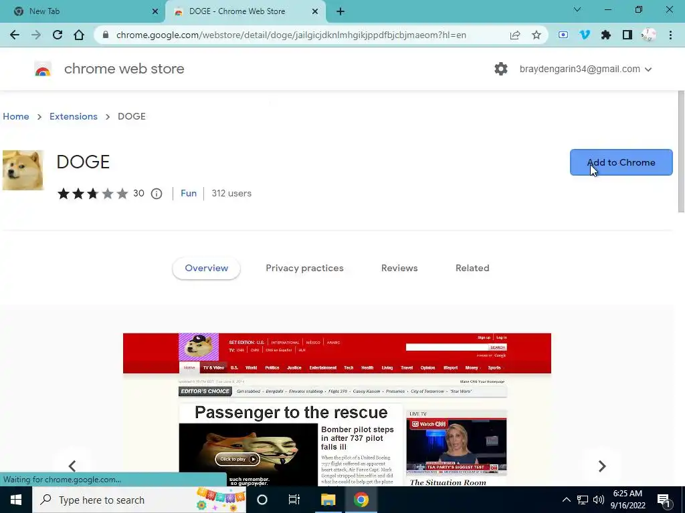Follow the Home breadcrumb link
The height and width of the screenshot is (513, 685).
pyautogui.click(x=16, y=116)
